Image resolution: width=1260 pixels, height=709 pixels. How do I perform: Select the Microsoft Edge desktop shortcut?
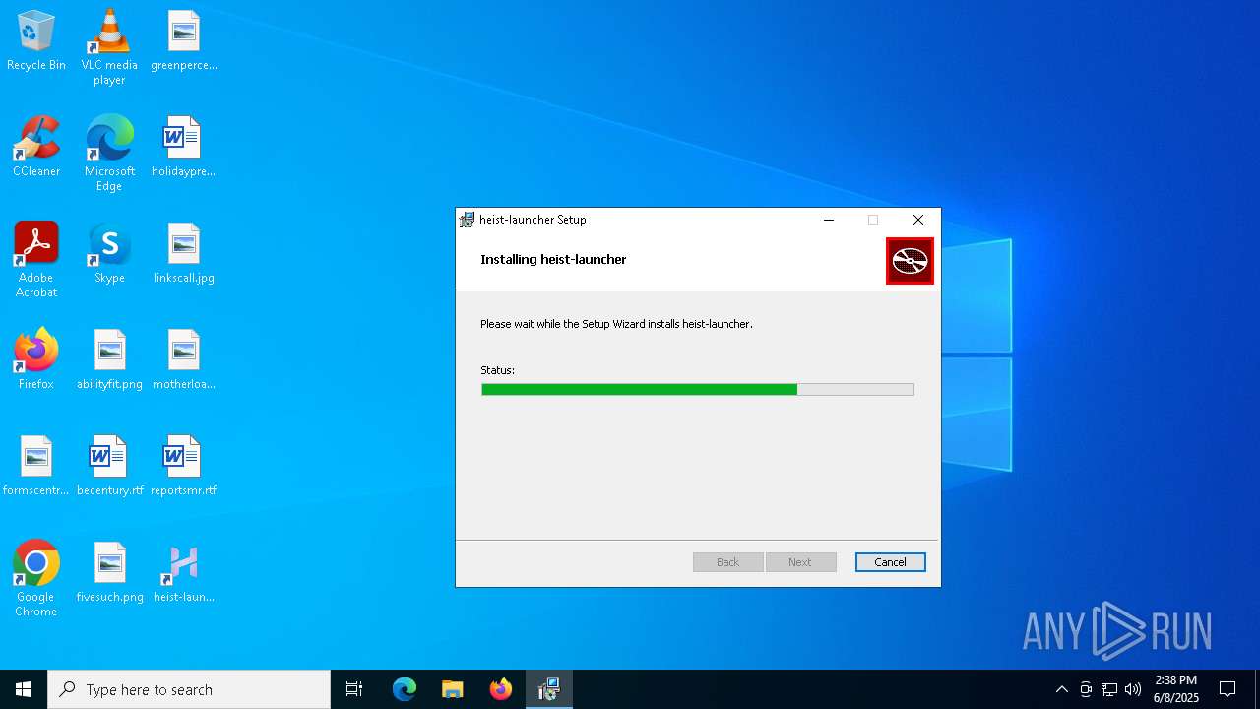109,154
